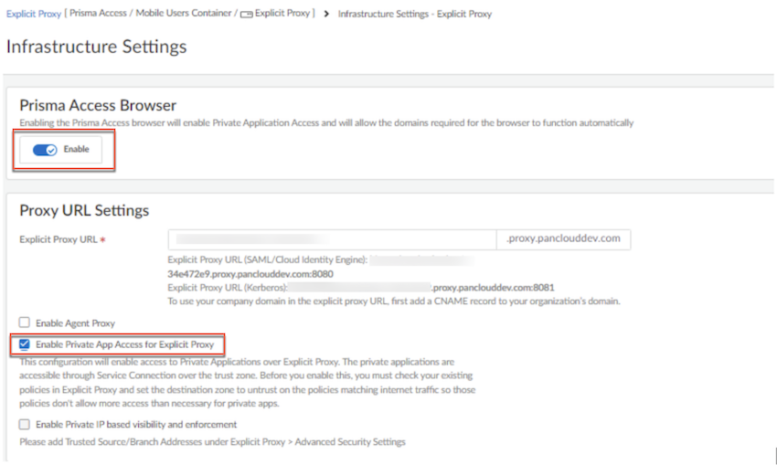Click the .proxy.panclouddev.com domain suffix
This screenshot has height=465, width=777.
pos(563,238)
